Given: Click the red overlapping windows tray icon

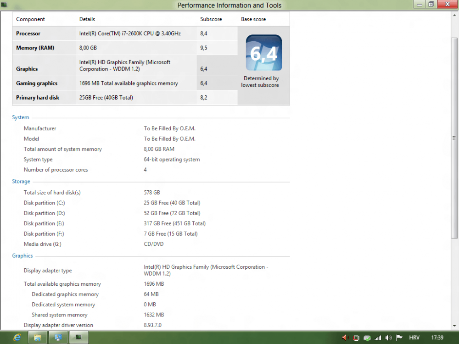Looking at the screenshot, I should [356, 338].
